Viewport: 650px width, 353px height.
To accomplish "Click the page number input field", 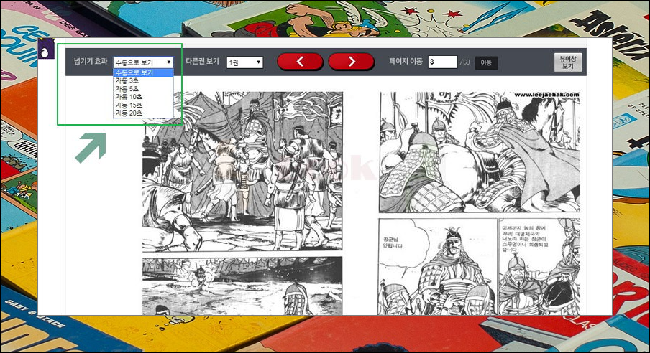I will click(x=443, y=62).
